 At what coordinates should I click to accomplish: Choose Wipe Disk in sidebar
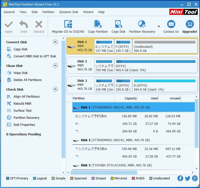click(21, 73)
